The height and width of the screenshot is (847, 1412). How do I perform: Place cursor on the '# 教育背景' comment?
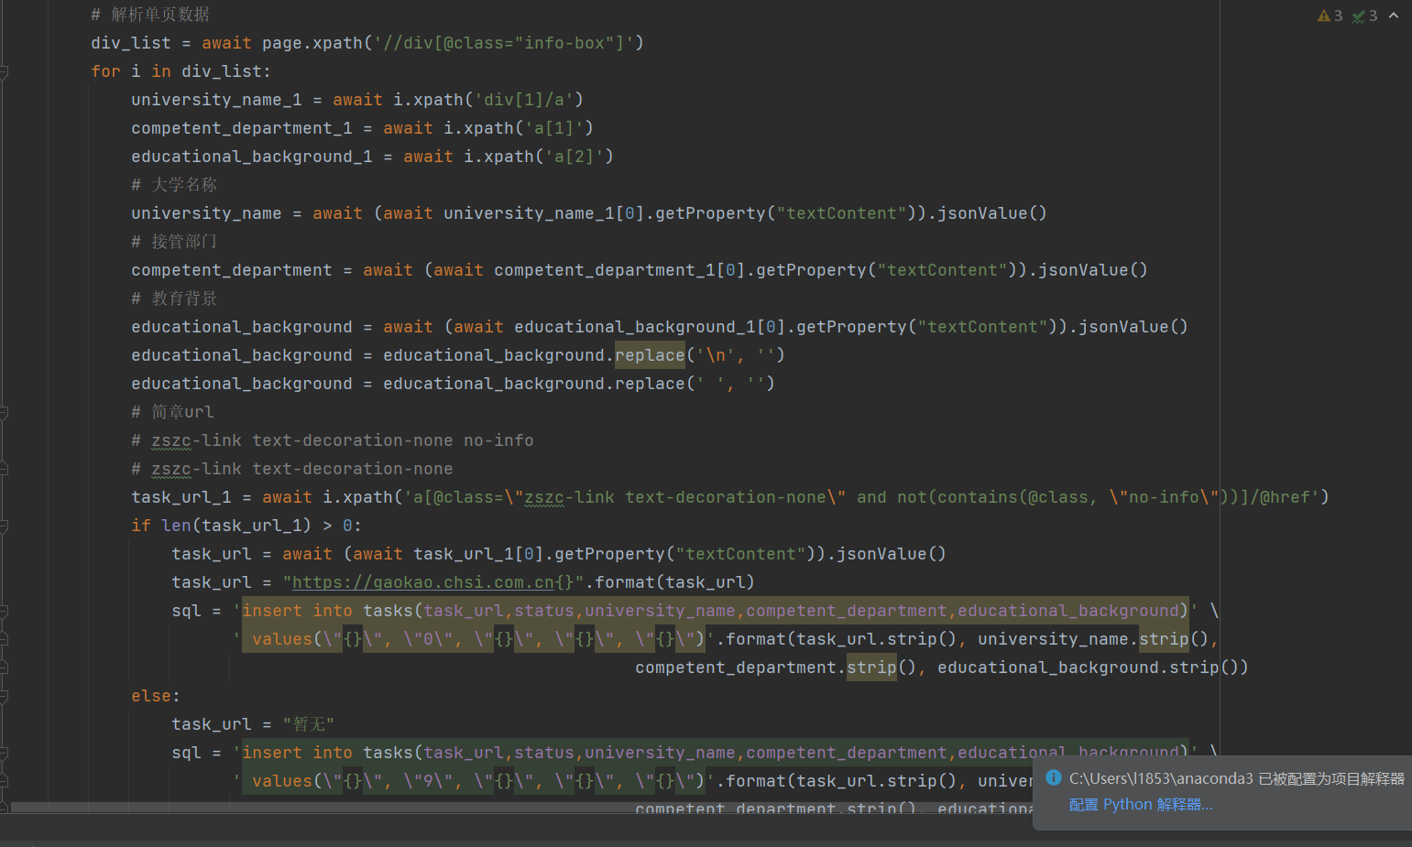click(174, 299)
